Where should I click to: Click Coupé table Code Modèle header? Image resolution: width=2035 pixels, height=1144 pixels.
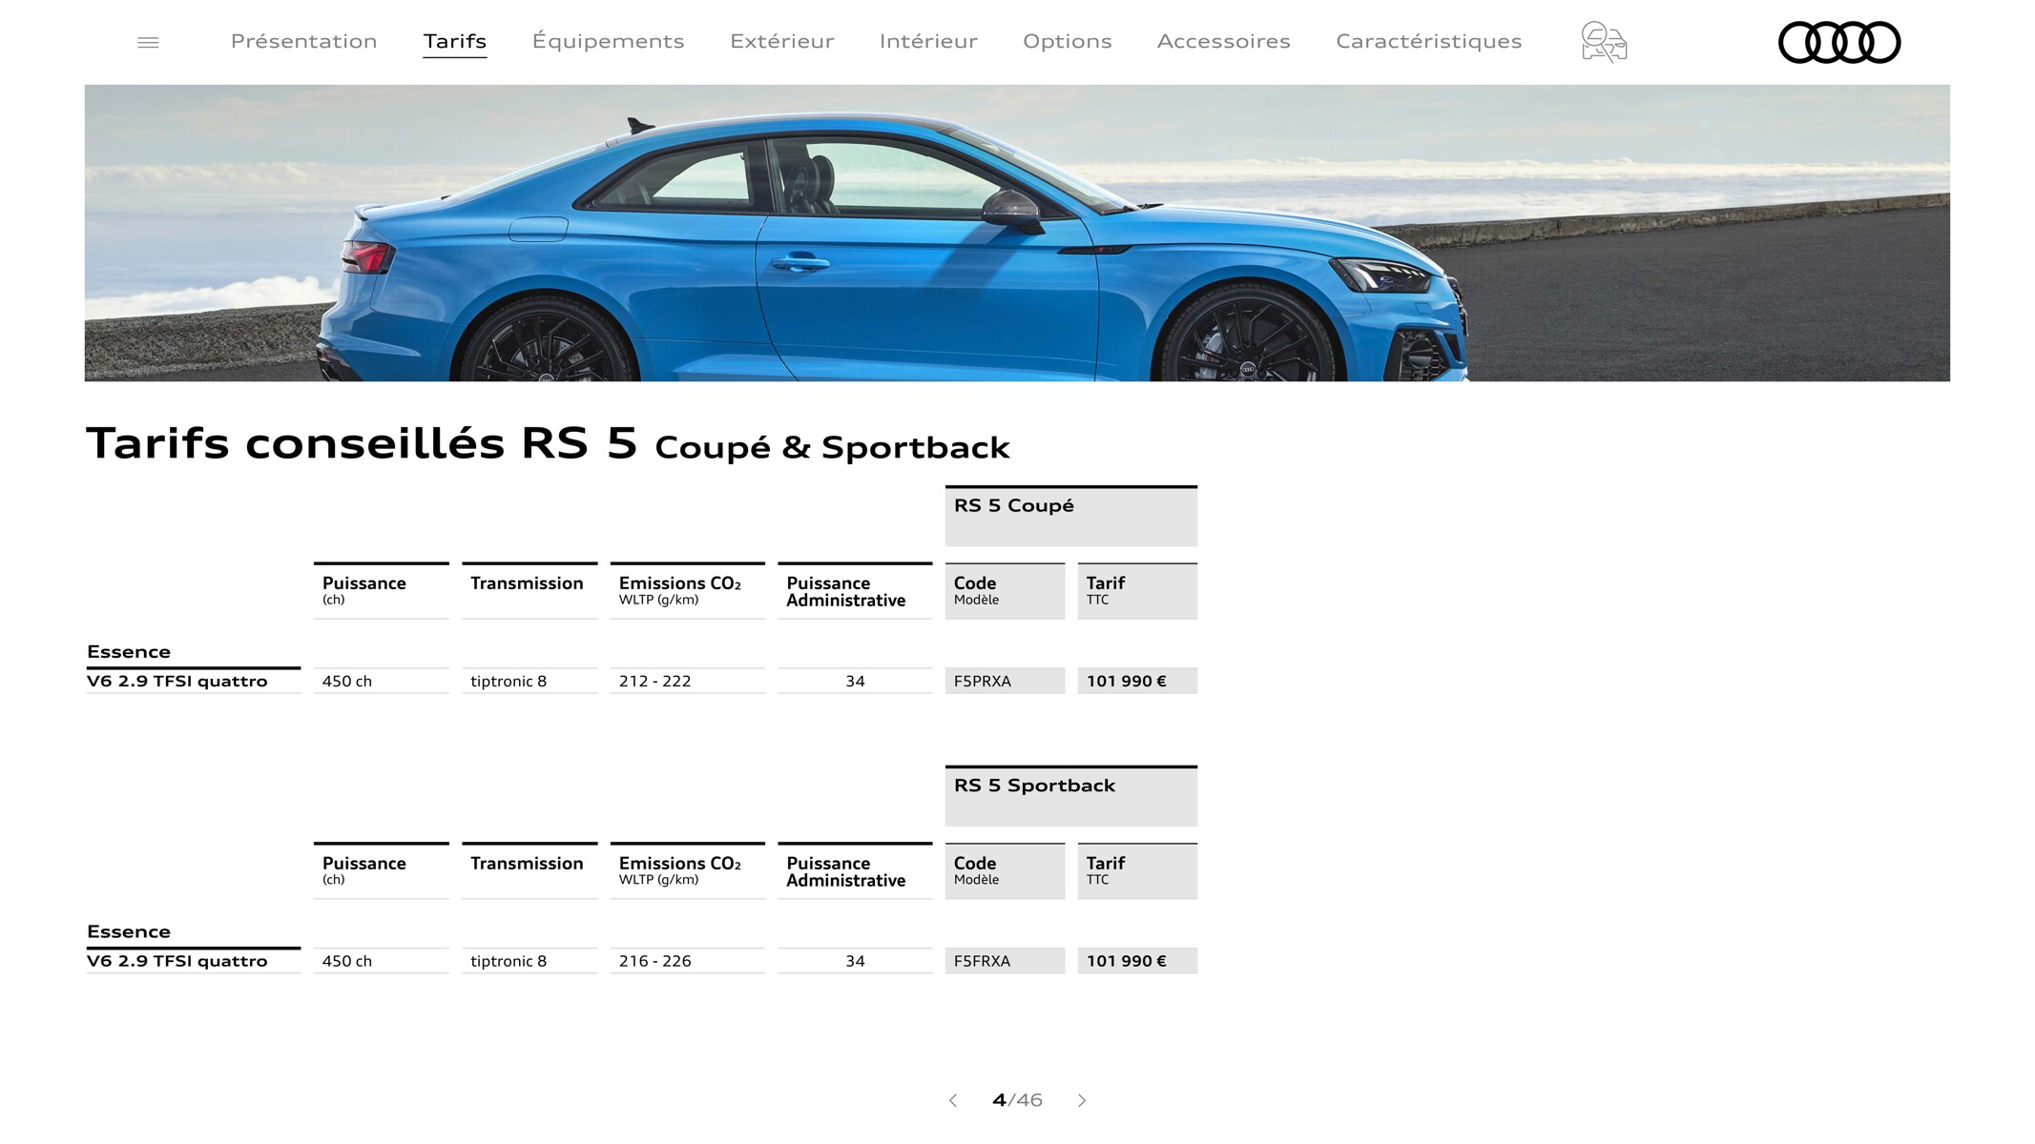tap(1005, 591)
